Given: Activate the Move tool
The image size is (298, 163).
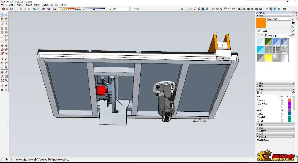Looking at the screenshot, I should (2, 46).
